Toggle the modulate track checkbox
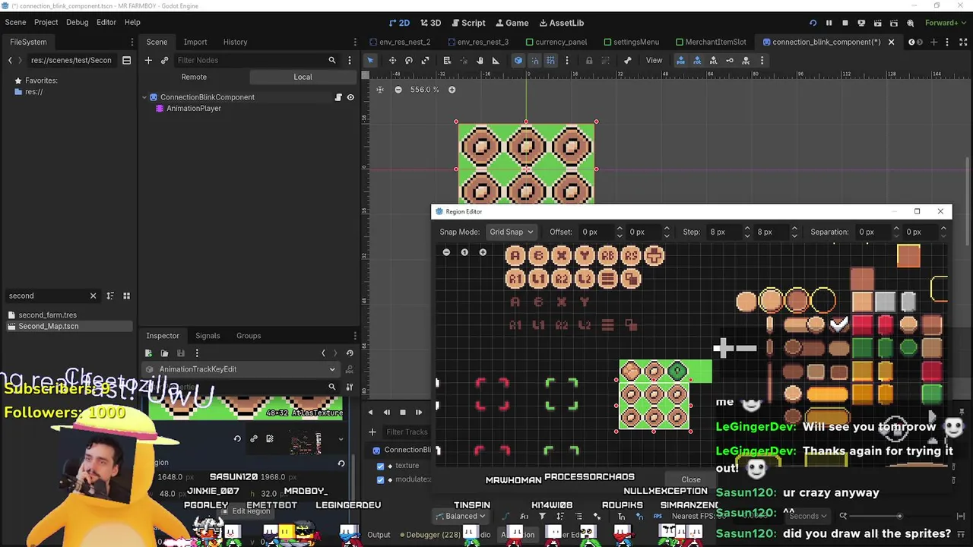This screenshot has height=547, width=973. pos(380,479)
